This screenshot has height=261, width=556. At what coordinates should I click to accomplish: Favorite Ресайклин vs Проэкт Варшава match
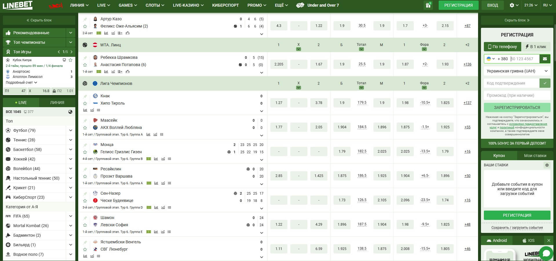[x=85, y=176]
